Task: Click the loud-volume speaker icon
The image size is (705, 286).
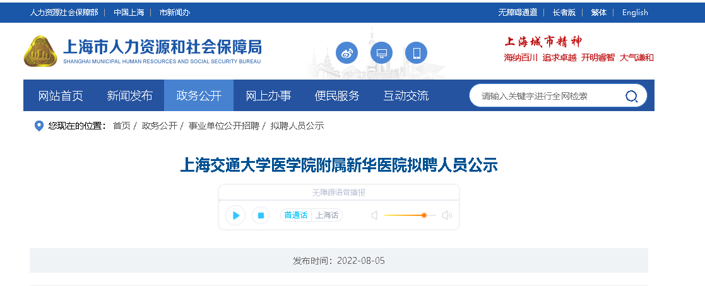Action: click(x=446, y=215)
